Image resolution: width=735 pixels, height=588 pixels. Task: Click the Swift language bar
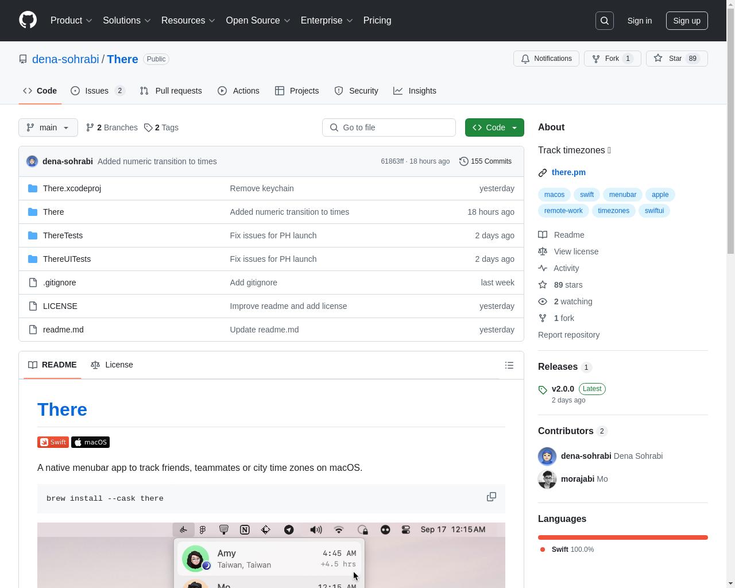623,537
